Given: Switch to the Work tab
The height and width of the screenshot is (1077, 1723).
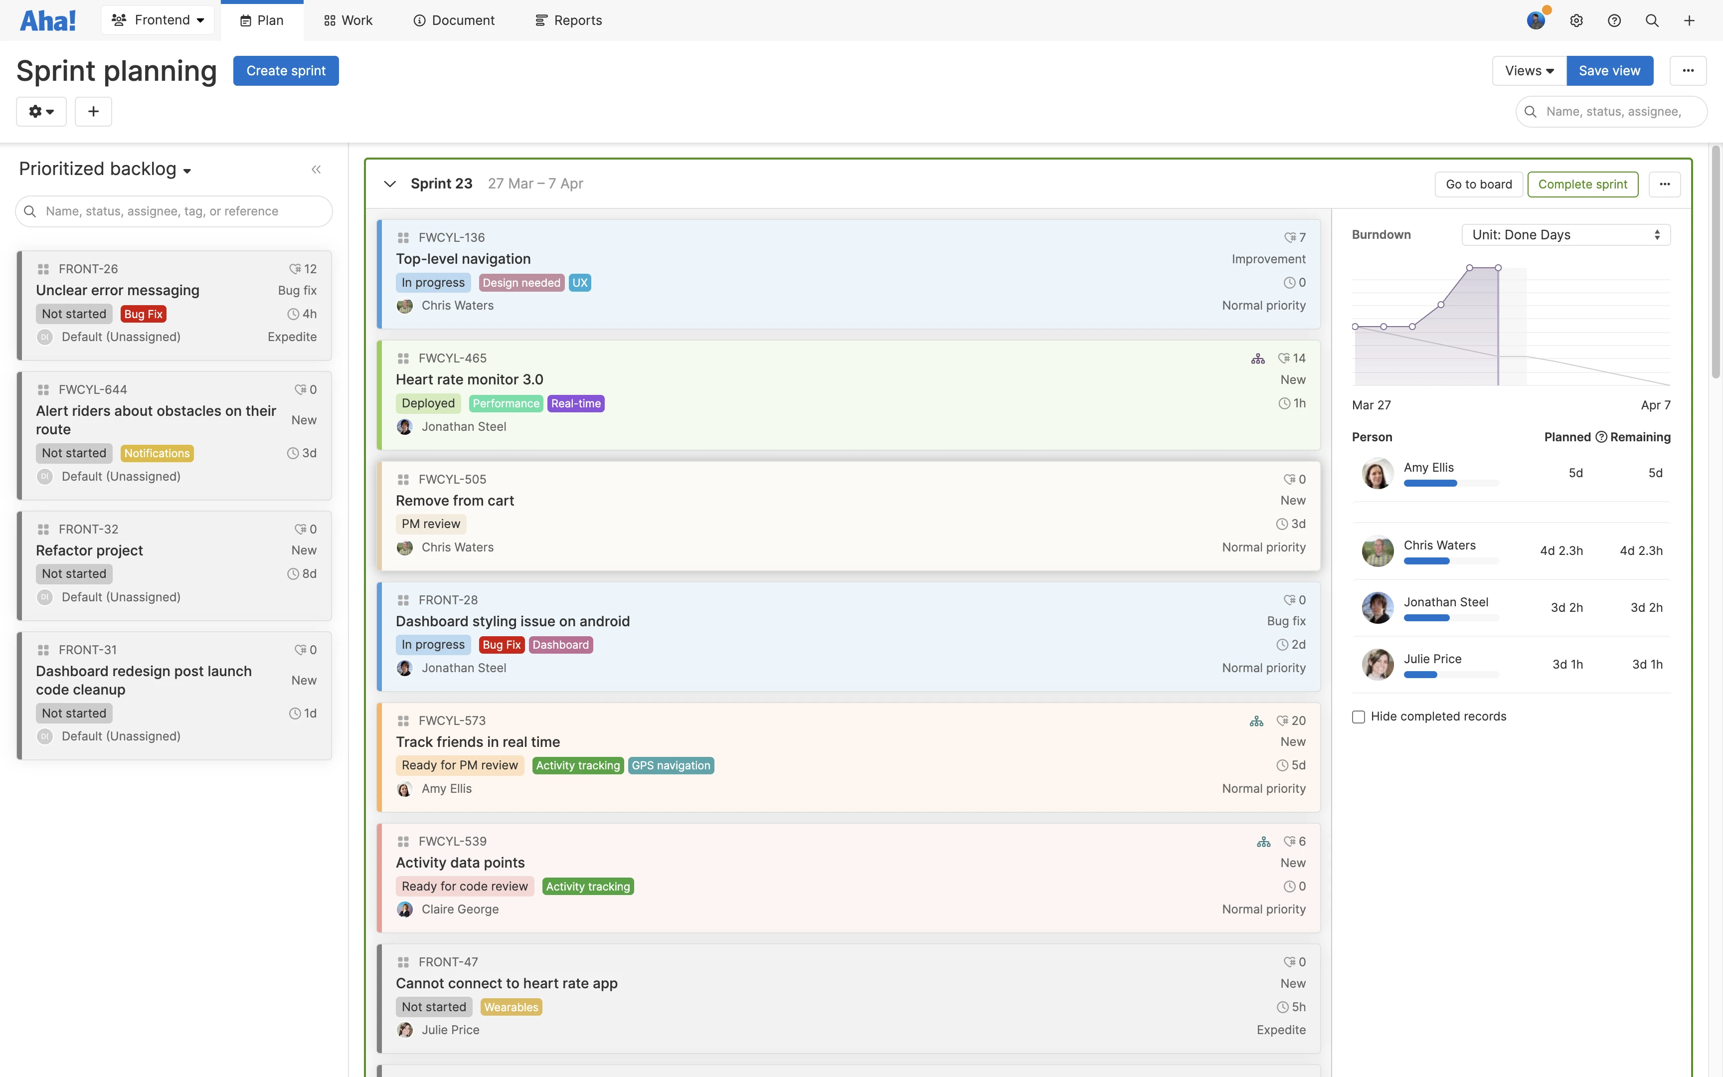Looking at the screenshot, I should point(348,20).
